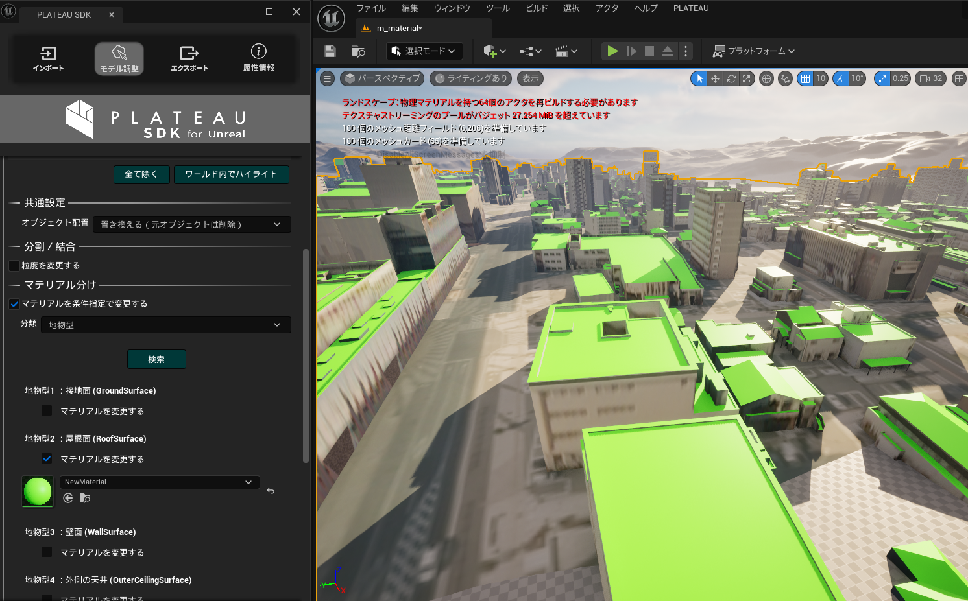Viewport: 968px width, 601px height.
Task: Open the content browser icon in the toolbar
Action: 357,51
